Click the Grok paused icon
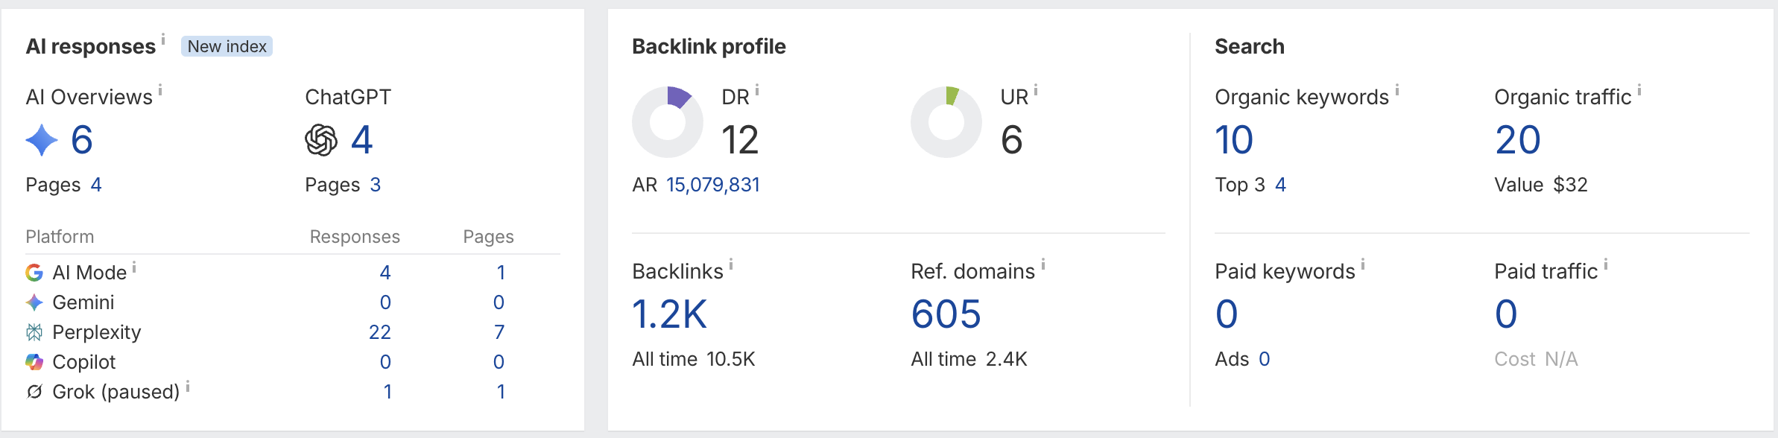Viewport: 1778px width, 438px height. coord(34,392)
